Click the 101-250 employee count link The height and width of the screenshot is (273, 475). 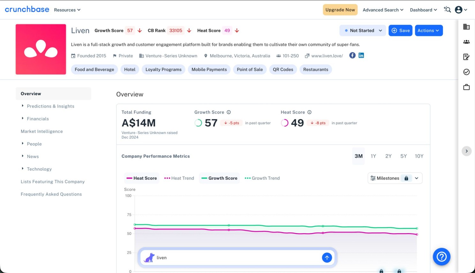pyautogui.click(x=291, y=56)
